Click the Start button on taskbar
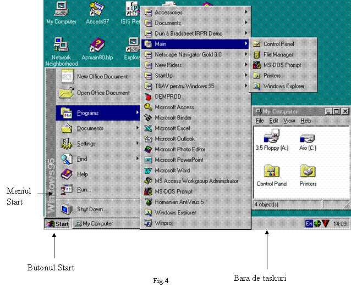 pos(58,224)
